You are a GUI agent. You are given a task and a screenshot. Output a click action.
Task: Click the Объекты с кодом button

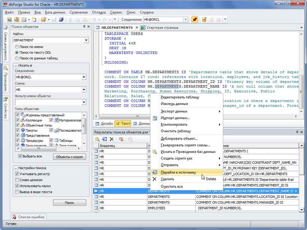click(x=69, y=157)
